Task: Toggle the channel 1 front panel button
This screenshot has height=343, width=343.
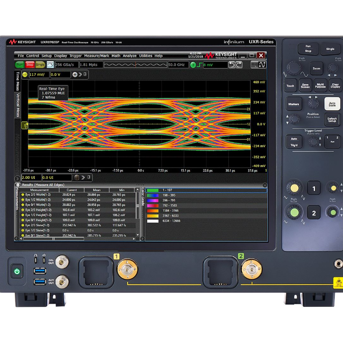Action: pyautogui.click(x=314, y=188)
